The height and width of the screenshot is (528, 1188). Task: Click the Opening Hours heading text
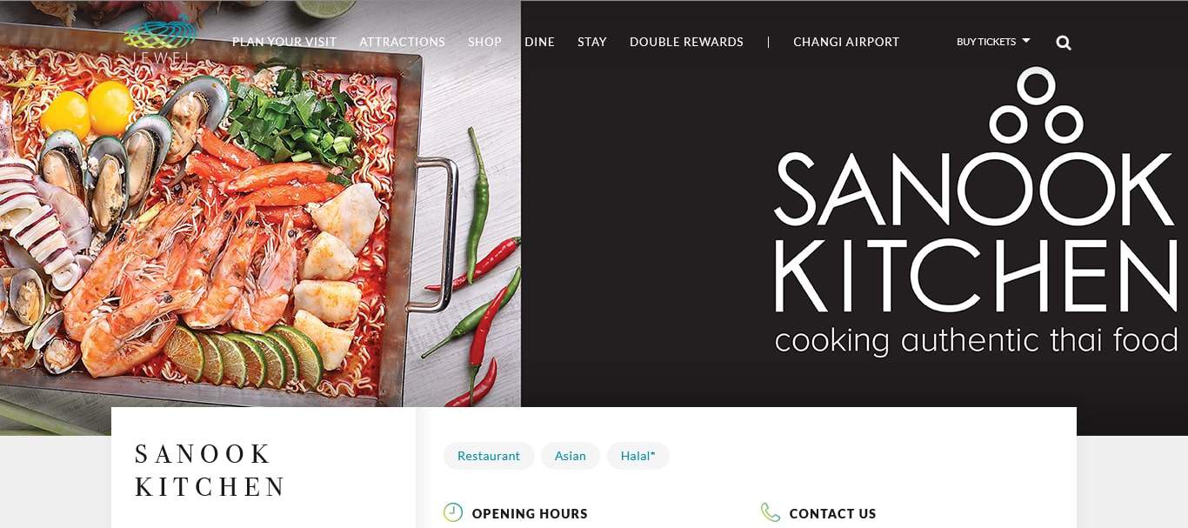[530, 513]
